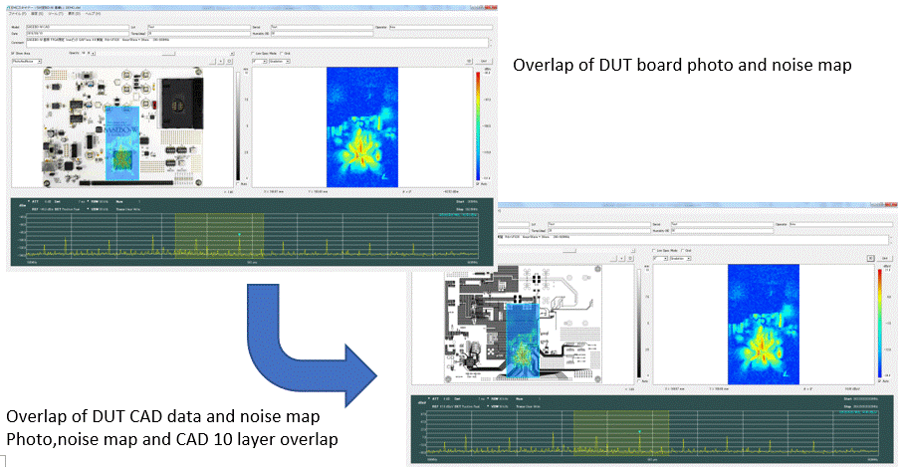Adjust the opacity slider in lower window

click(x=569, y=250)
